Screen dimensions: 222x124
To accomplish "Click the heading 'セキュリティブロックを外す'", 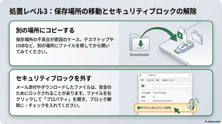I will point(54,78).
